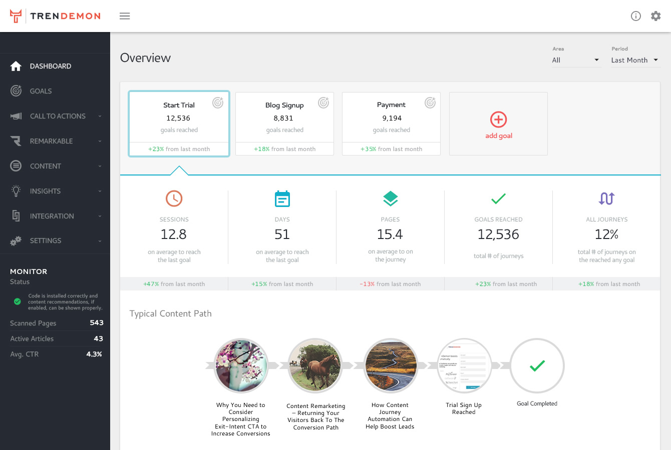Click the Days calendar icon
Viewport: 671px width, 450px height.
coord(282,198)
